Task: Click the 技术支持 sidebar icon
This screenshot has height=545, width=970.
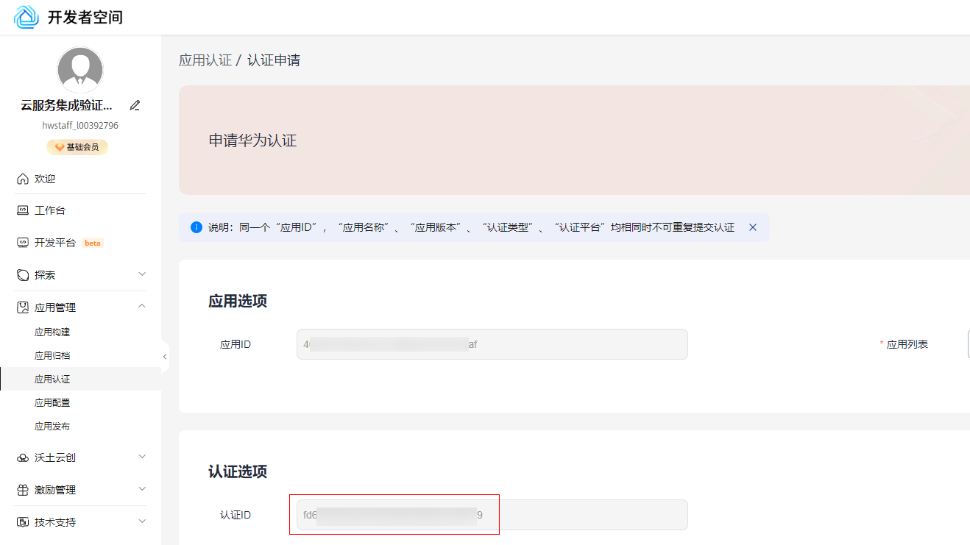Action: click(x=22, y=522)
